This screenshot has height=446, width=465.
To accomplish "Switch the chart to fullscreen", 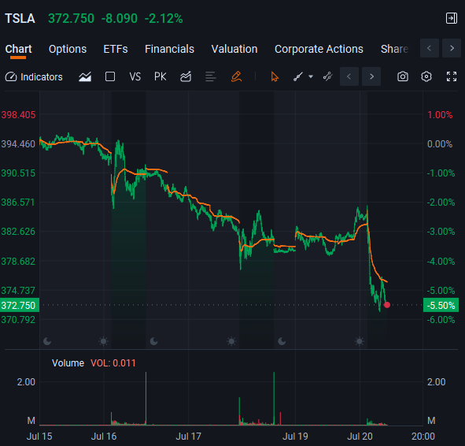I will [452, 76].
